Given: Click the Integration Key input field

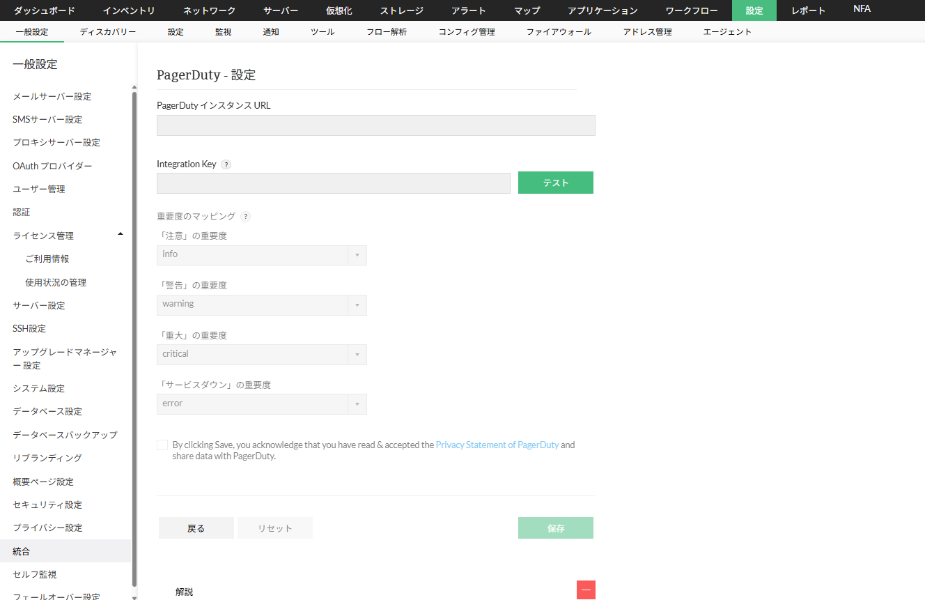Looking at the screenshot, I should 334,183.
